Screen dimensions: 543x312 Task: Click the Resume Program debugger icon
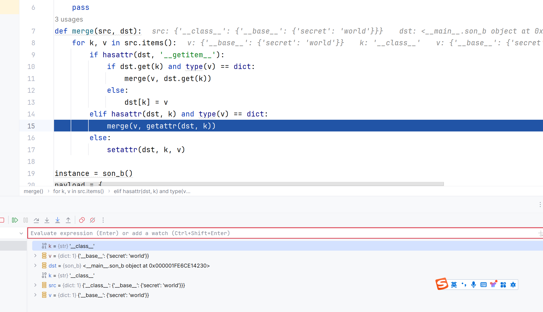coord(15,220)
